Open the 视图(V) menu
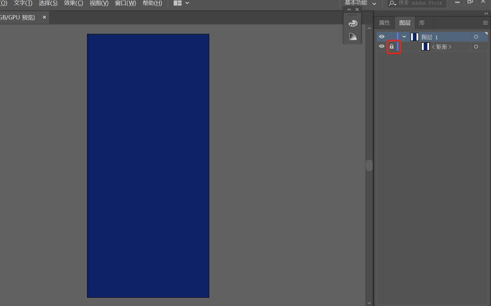491x306 pixels. pos(99,3)
